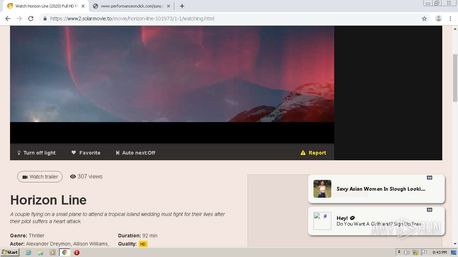Image resolution: width=458 pixels, height=257 pixels.
Task: Open File Explorer from taskbar
Action: (40, 252)
